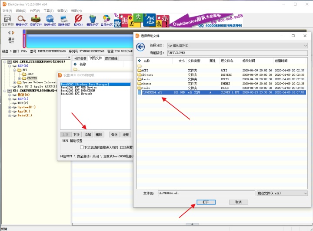The image size is (313, 231).
Task: Click the current path field
Action: coord(237,53)
